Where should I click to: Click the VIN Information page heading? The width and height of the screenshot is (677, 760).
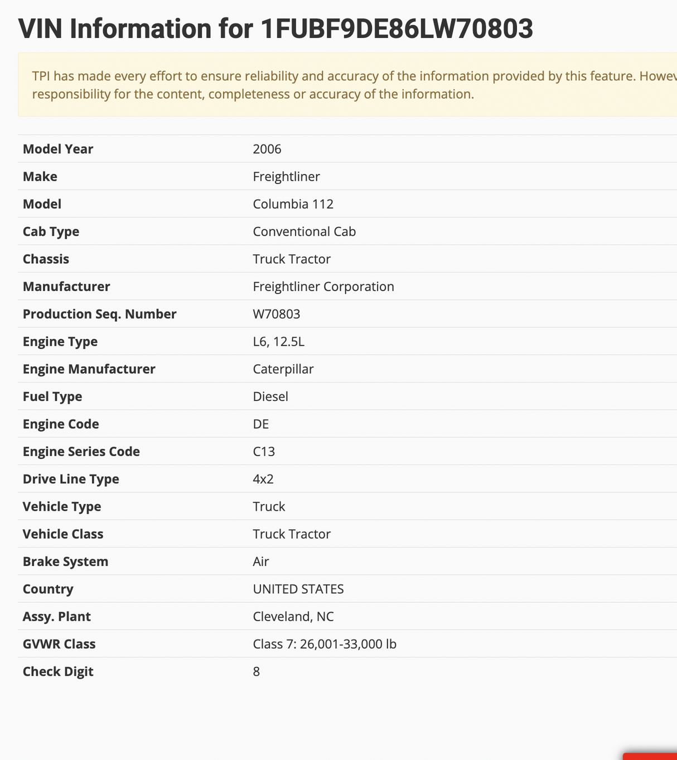275,29
